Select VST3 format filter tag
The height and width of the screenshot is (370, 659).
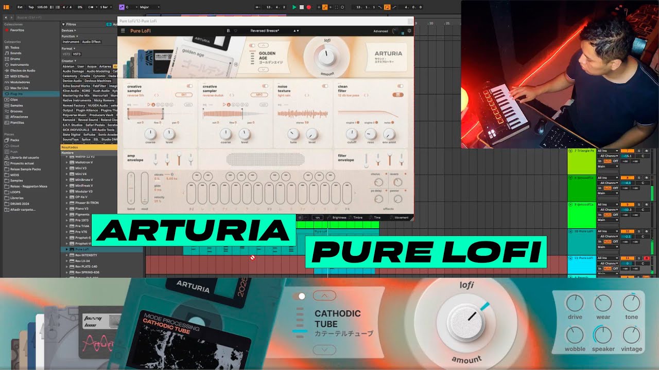pos(77,54)
